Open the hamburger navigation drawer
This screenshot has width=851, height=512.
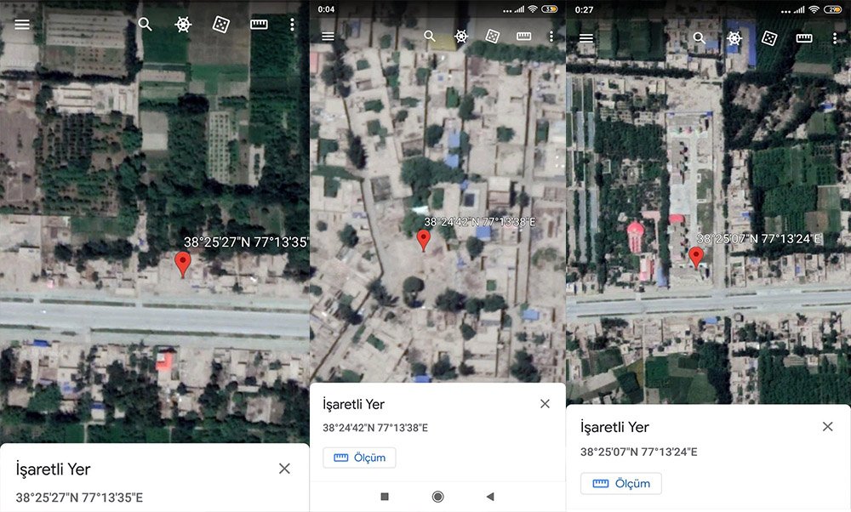(x=21, y=24)
